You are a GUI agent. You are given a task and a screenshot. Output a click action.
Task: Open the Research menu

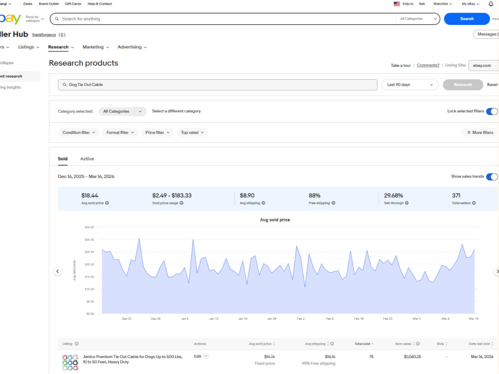pos(61,47)
